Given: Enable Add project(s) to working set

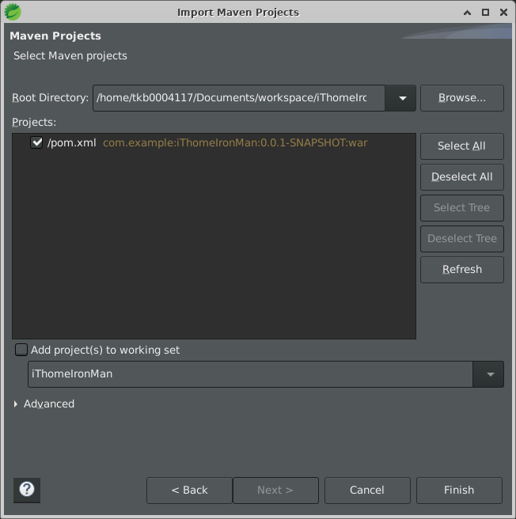Looking at the screenshot, I should click(21, 350).
